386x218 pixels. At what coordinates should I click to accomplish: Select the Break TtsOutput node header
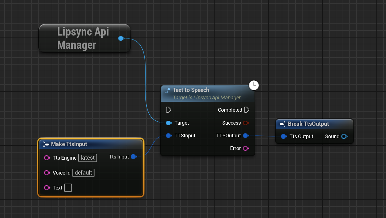point(308,124)
